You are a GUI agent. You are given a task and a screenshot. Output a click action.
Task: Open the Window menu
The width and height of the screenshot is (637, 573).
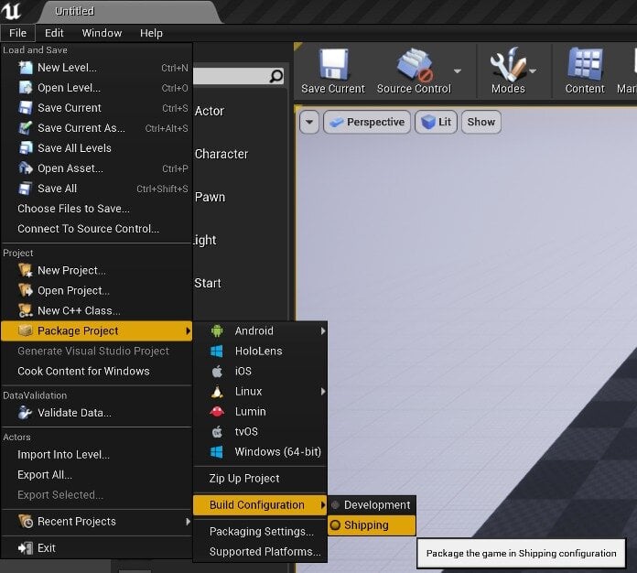click(x=102, y=33)
